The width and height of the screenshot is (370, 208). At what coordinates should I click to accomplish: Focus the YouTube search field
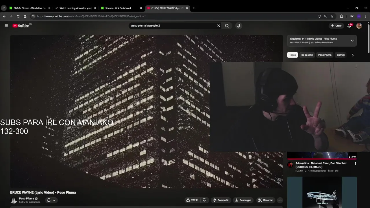[173, 26]
